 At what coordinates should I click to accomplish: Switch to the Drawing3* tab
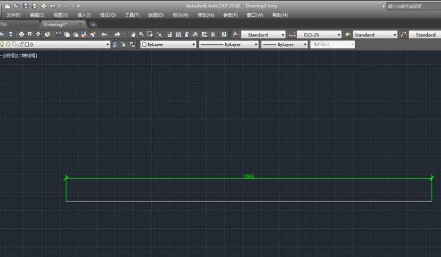(x=55, y=25)
